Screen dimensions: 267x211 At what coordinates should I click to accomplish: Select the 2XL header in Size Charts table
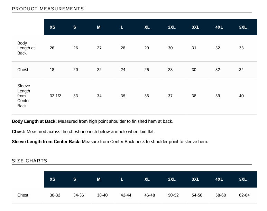(172, 179)
